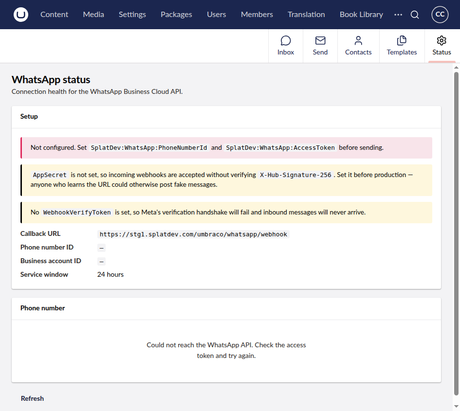Viewport: 460px width, 411px height.
Task: Switch to the Templates tab label
Action: [x=402, y=52]
